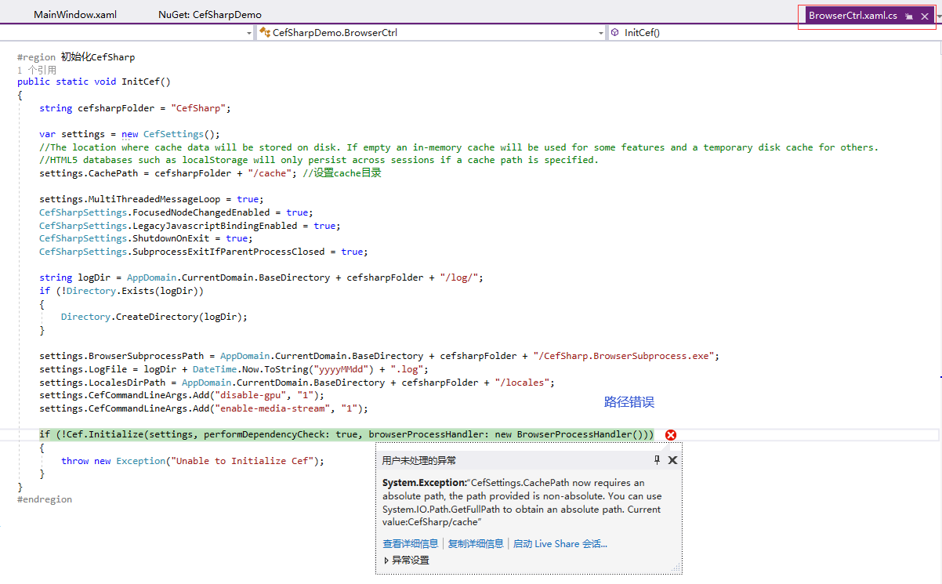
Task: Click the SubprocessExitIfParentProcessClosed line
Action: 204,252
